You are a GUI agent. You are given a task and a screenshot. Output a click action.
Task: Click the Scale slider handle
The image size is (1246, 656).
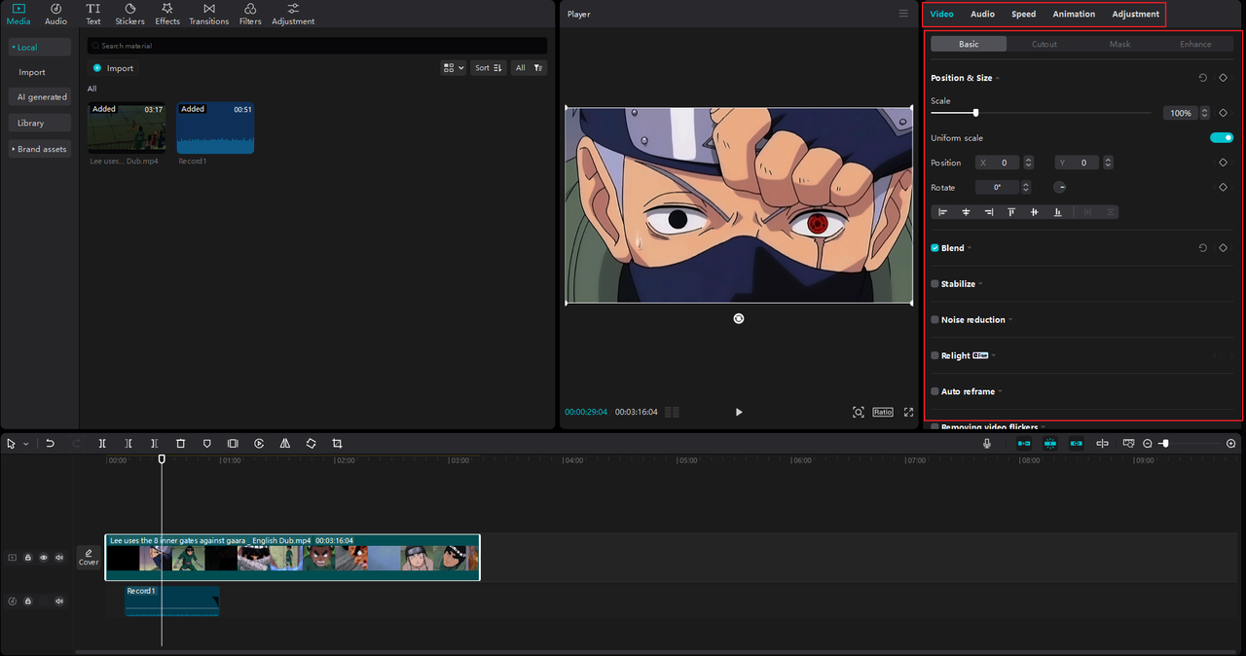pos(975,113)
